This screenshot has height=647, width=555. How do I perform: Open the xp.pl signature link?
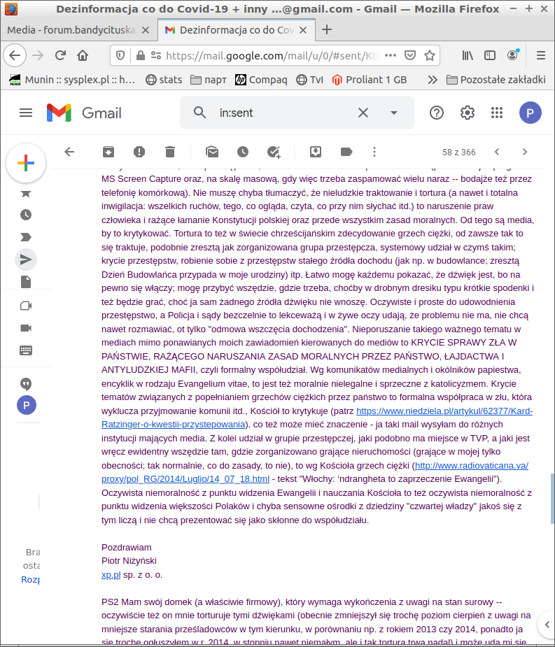[111, 574]
